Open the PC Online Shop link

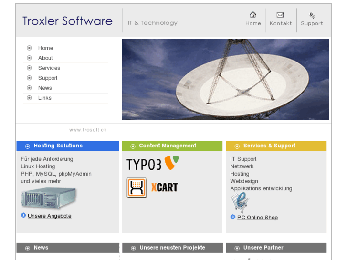(x=257, y=218)
